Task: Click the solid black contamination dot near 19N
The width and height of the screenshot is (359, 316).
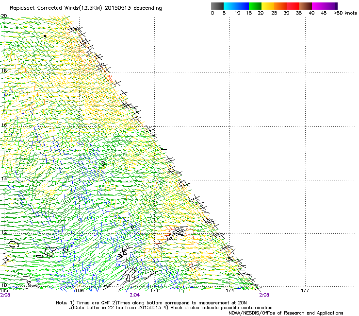Action: pos(45,36)
